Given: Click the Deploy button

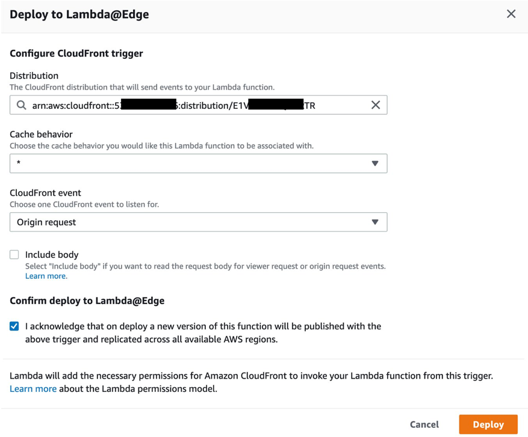Looking at the screenshot, I should point(488,424).
